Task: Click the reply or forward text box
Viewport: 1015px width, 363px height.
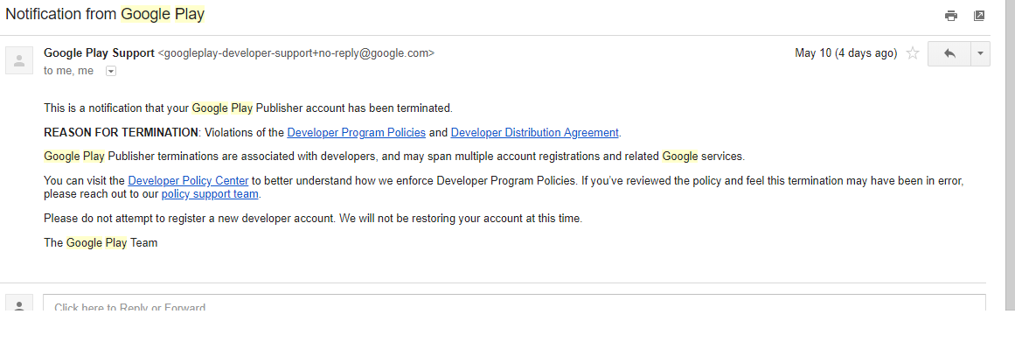Action: click(x=514, y=303)
